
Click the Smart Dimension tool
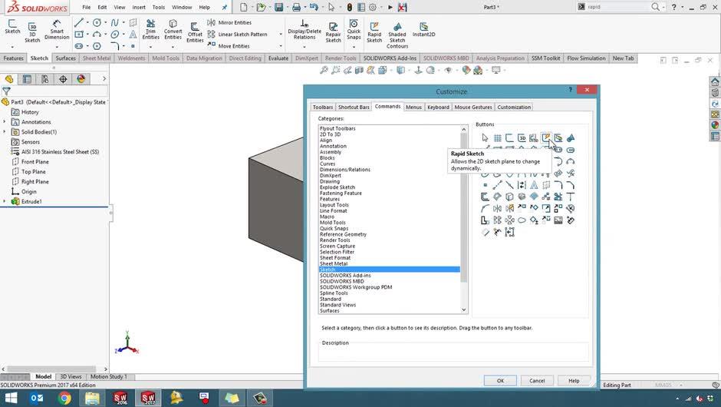tap(57, 30)
